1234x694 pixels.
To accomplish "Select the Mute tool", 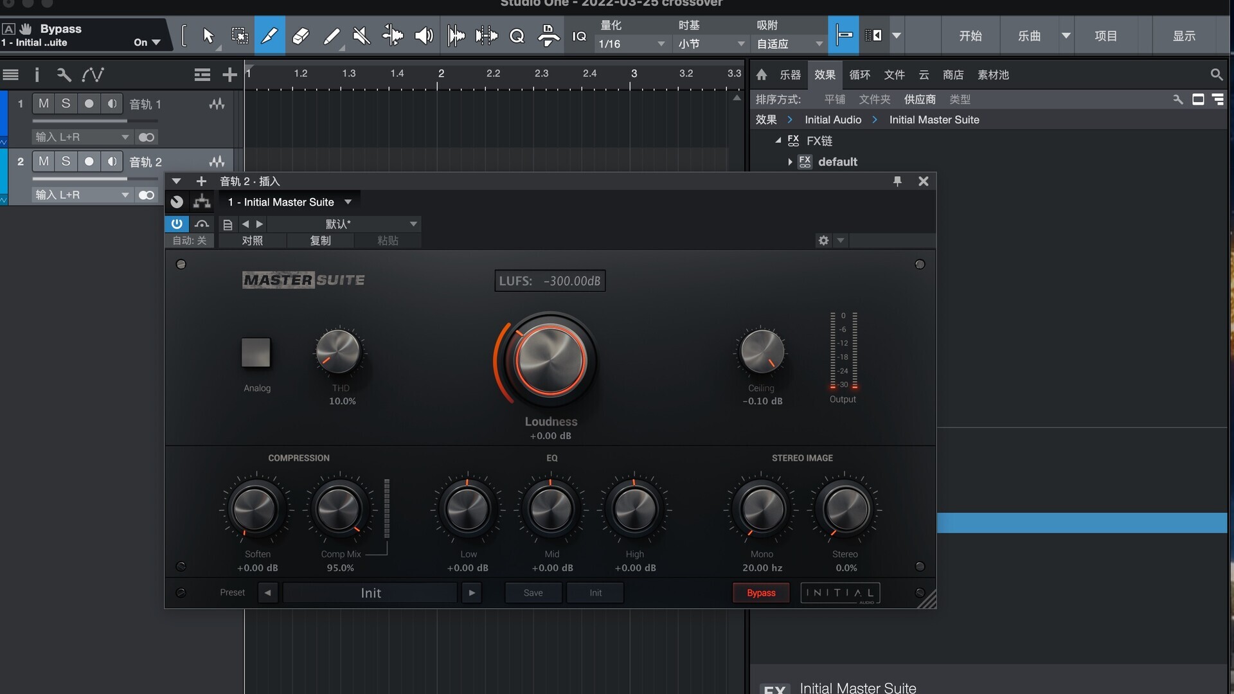I will tap(362, 36).
